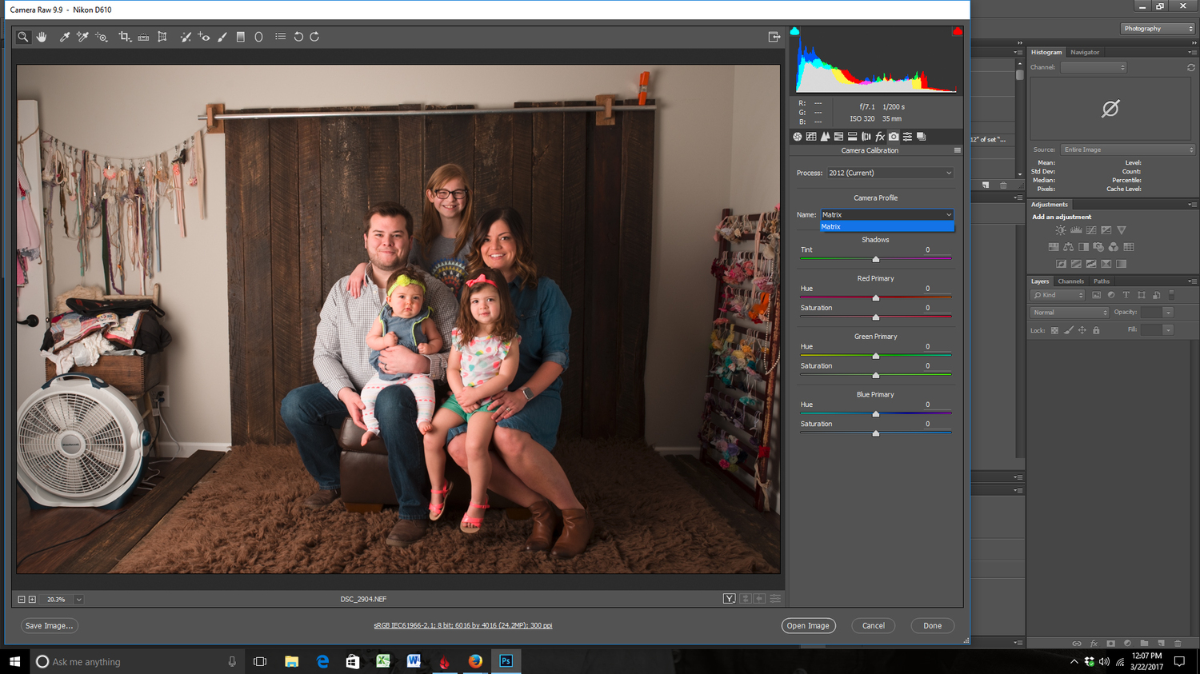Select the Adjustment Brush tool
This screenshot has width=1200, height=674.
coord(222,37)
